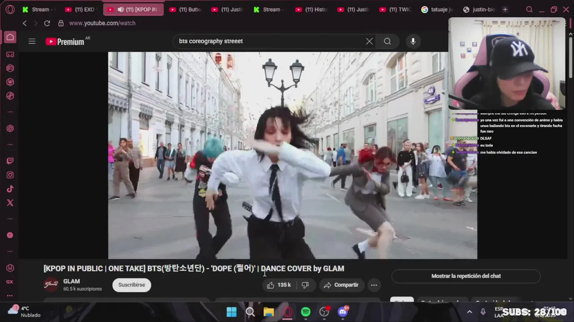The image size is (574, 322).
Task: Open Windows taskbar search
Action: (x=250, y=312)
